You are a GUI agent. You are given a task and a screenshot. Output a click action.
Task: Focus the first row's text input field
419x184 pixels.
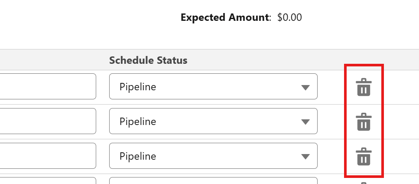pyautogui.click(x=48, y=86)
